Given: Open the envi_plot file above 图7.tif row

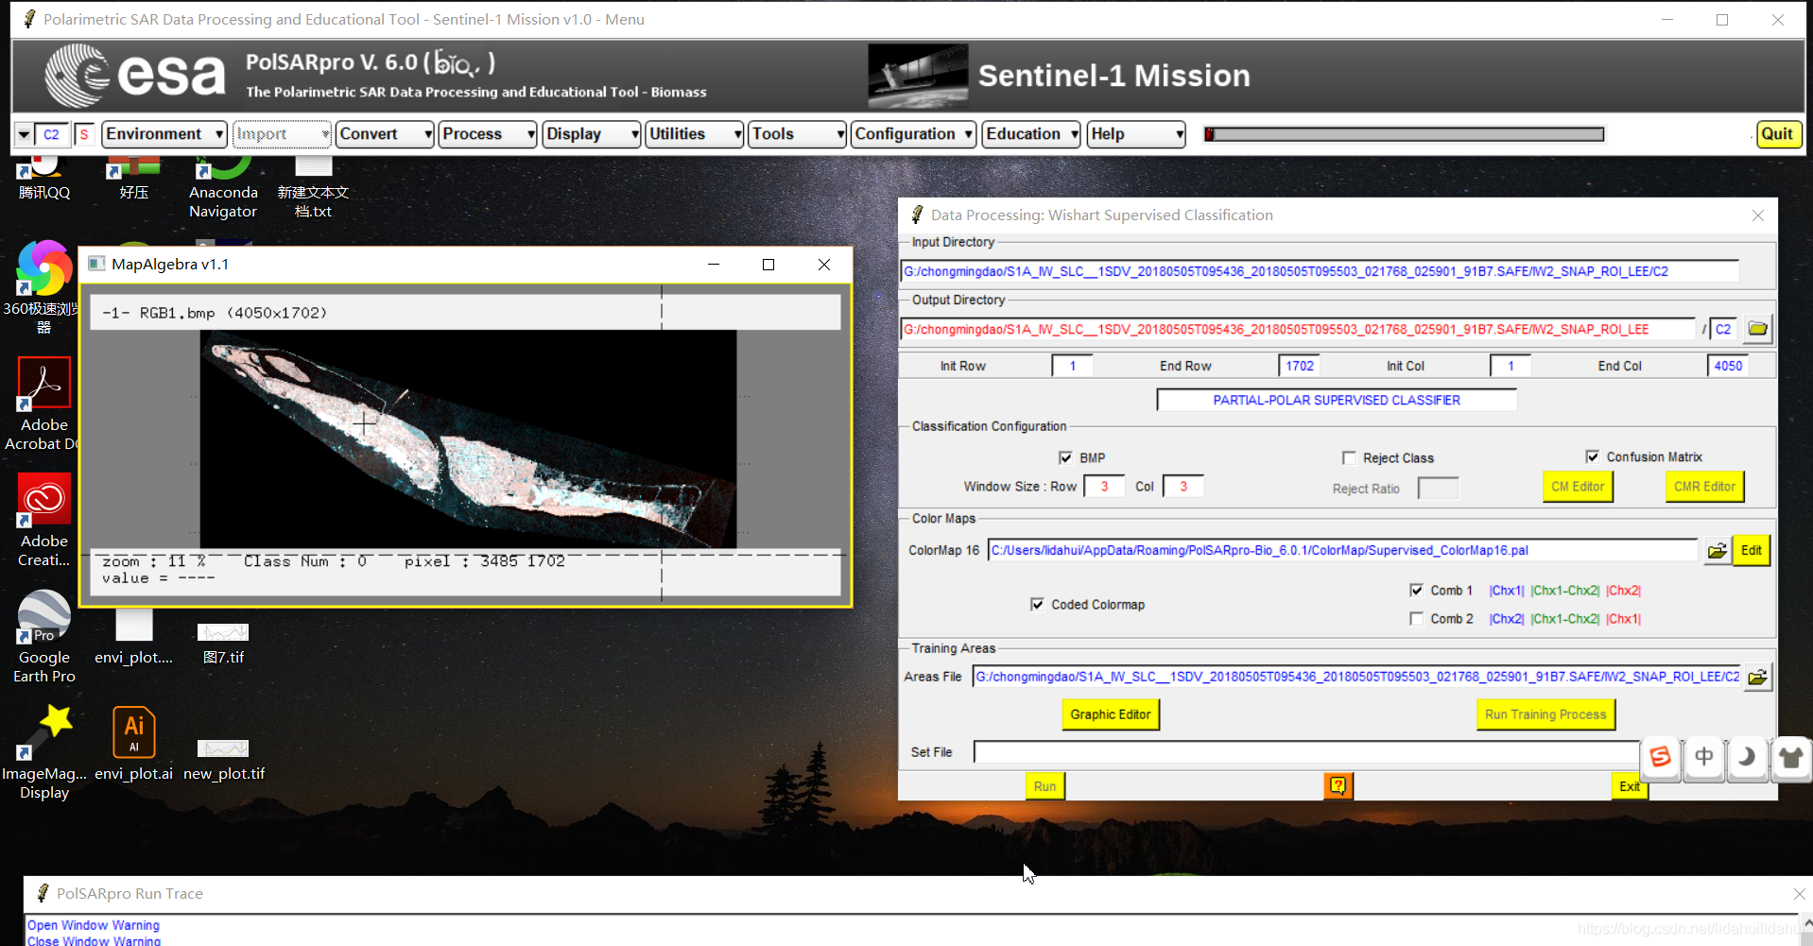Looking at the screenshot, I should click(133, 637).
